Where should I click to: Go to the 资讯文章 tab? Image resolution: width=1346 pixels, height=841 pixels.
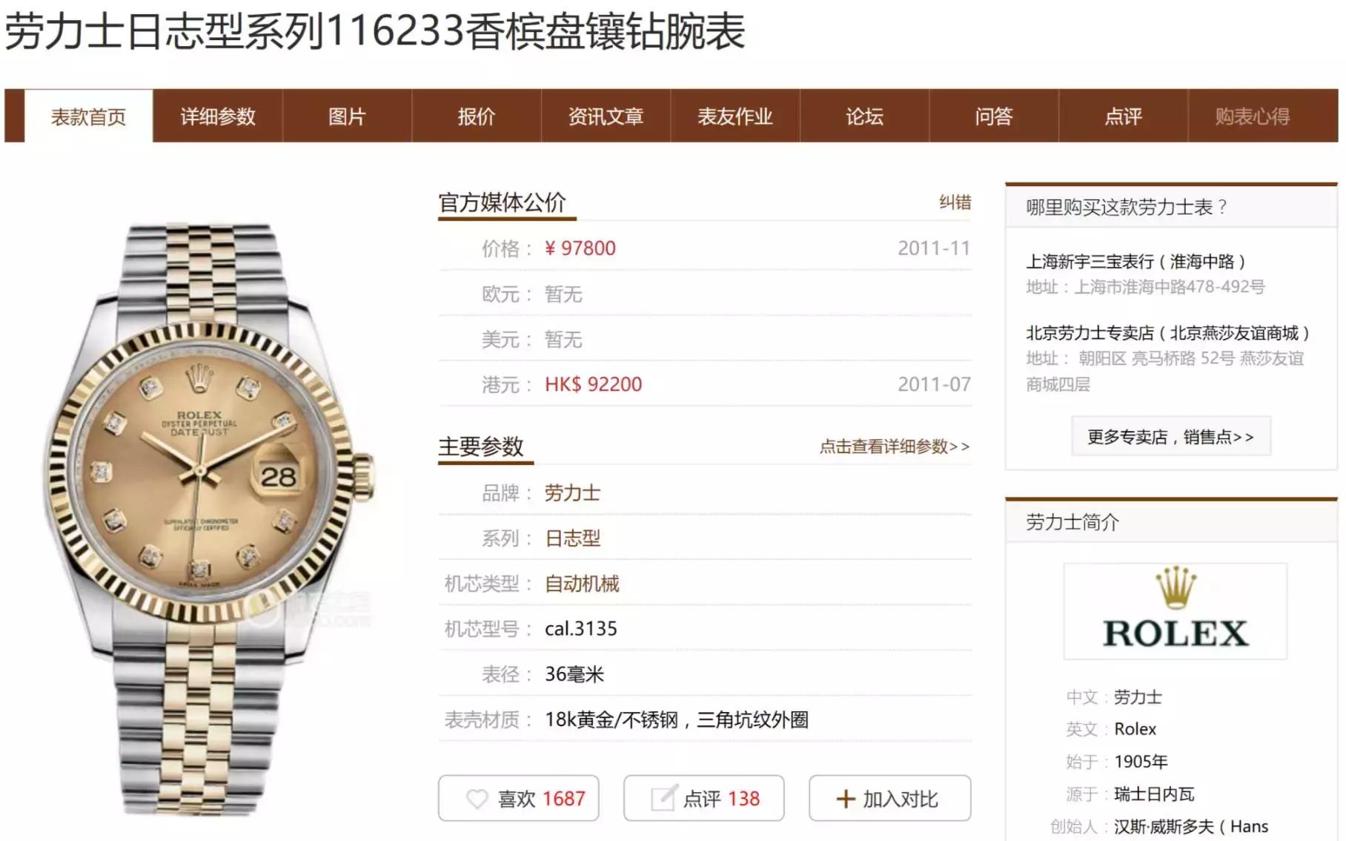pyautogui.click(x=606, y=116)
